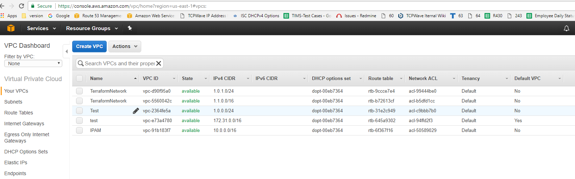
Task: Go to Your VPCs in sidebar
Action: (16, 91)
